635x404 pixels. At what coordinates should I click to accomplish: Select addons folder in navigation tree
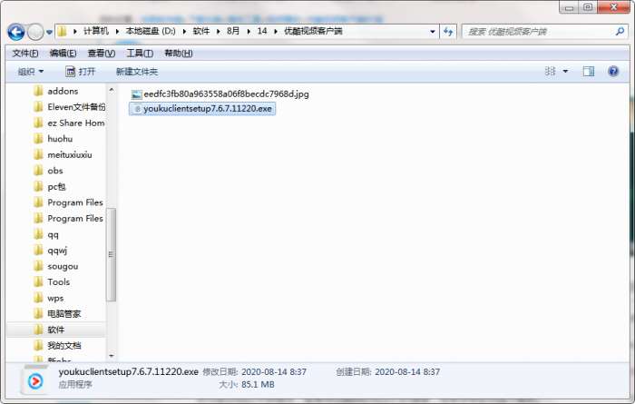(63, 91)
